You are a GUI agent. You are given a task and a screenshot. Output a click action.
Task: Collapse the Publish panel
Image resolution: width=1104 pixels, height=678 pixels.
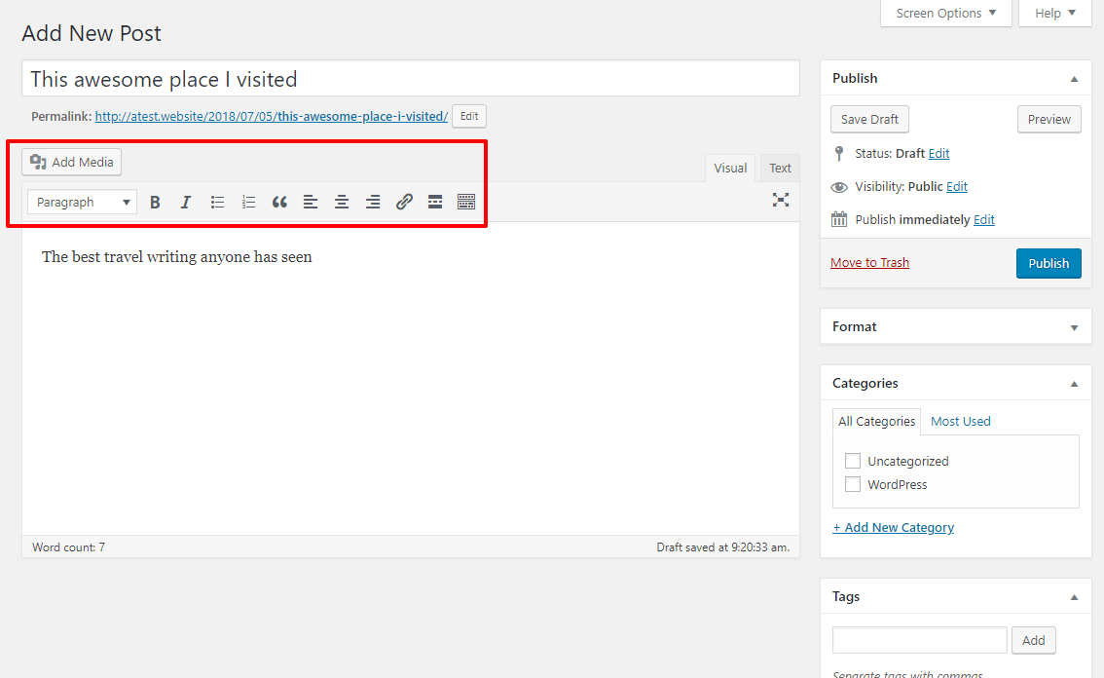tap(1075, 79)
